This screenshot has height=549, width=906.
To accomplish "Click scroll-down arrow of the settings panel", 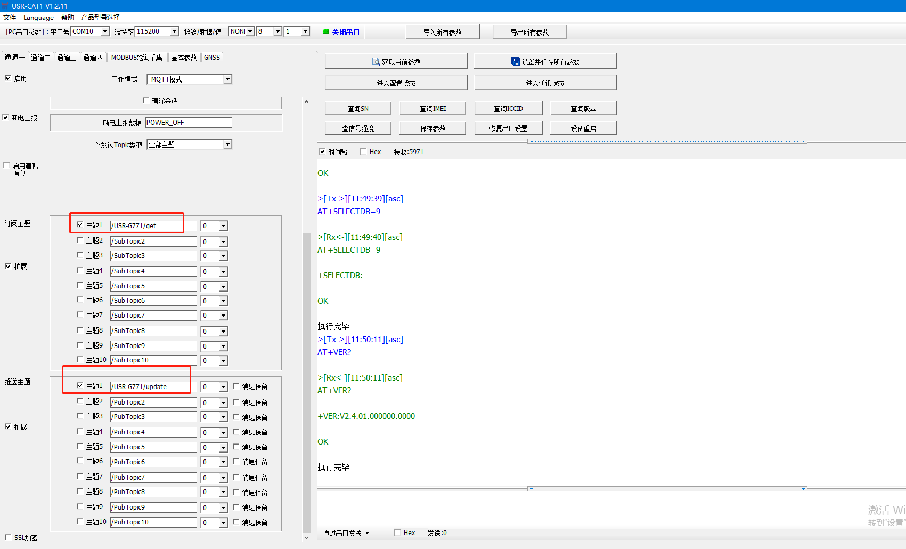I will click(x=306, y=537).
